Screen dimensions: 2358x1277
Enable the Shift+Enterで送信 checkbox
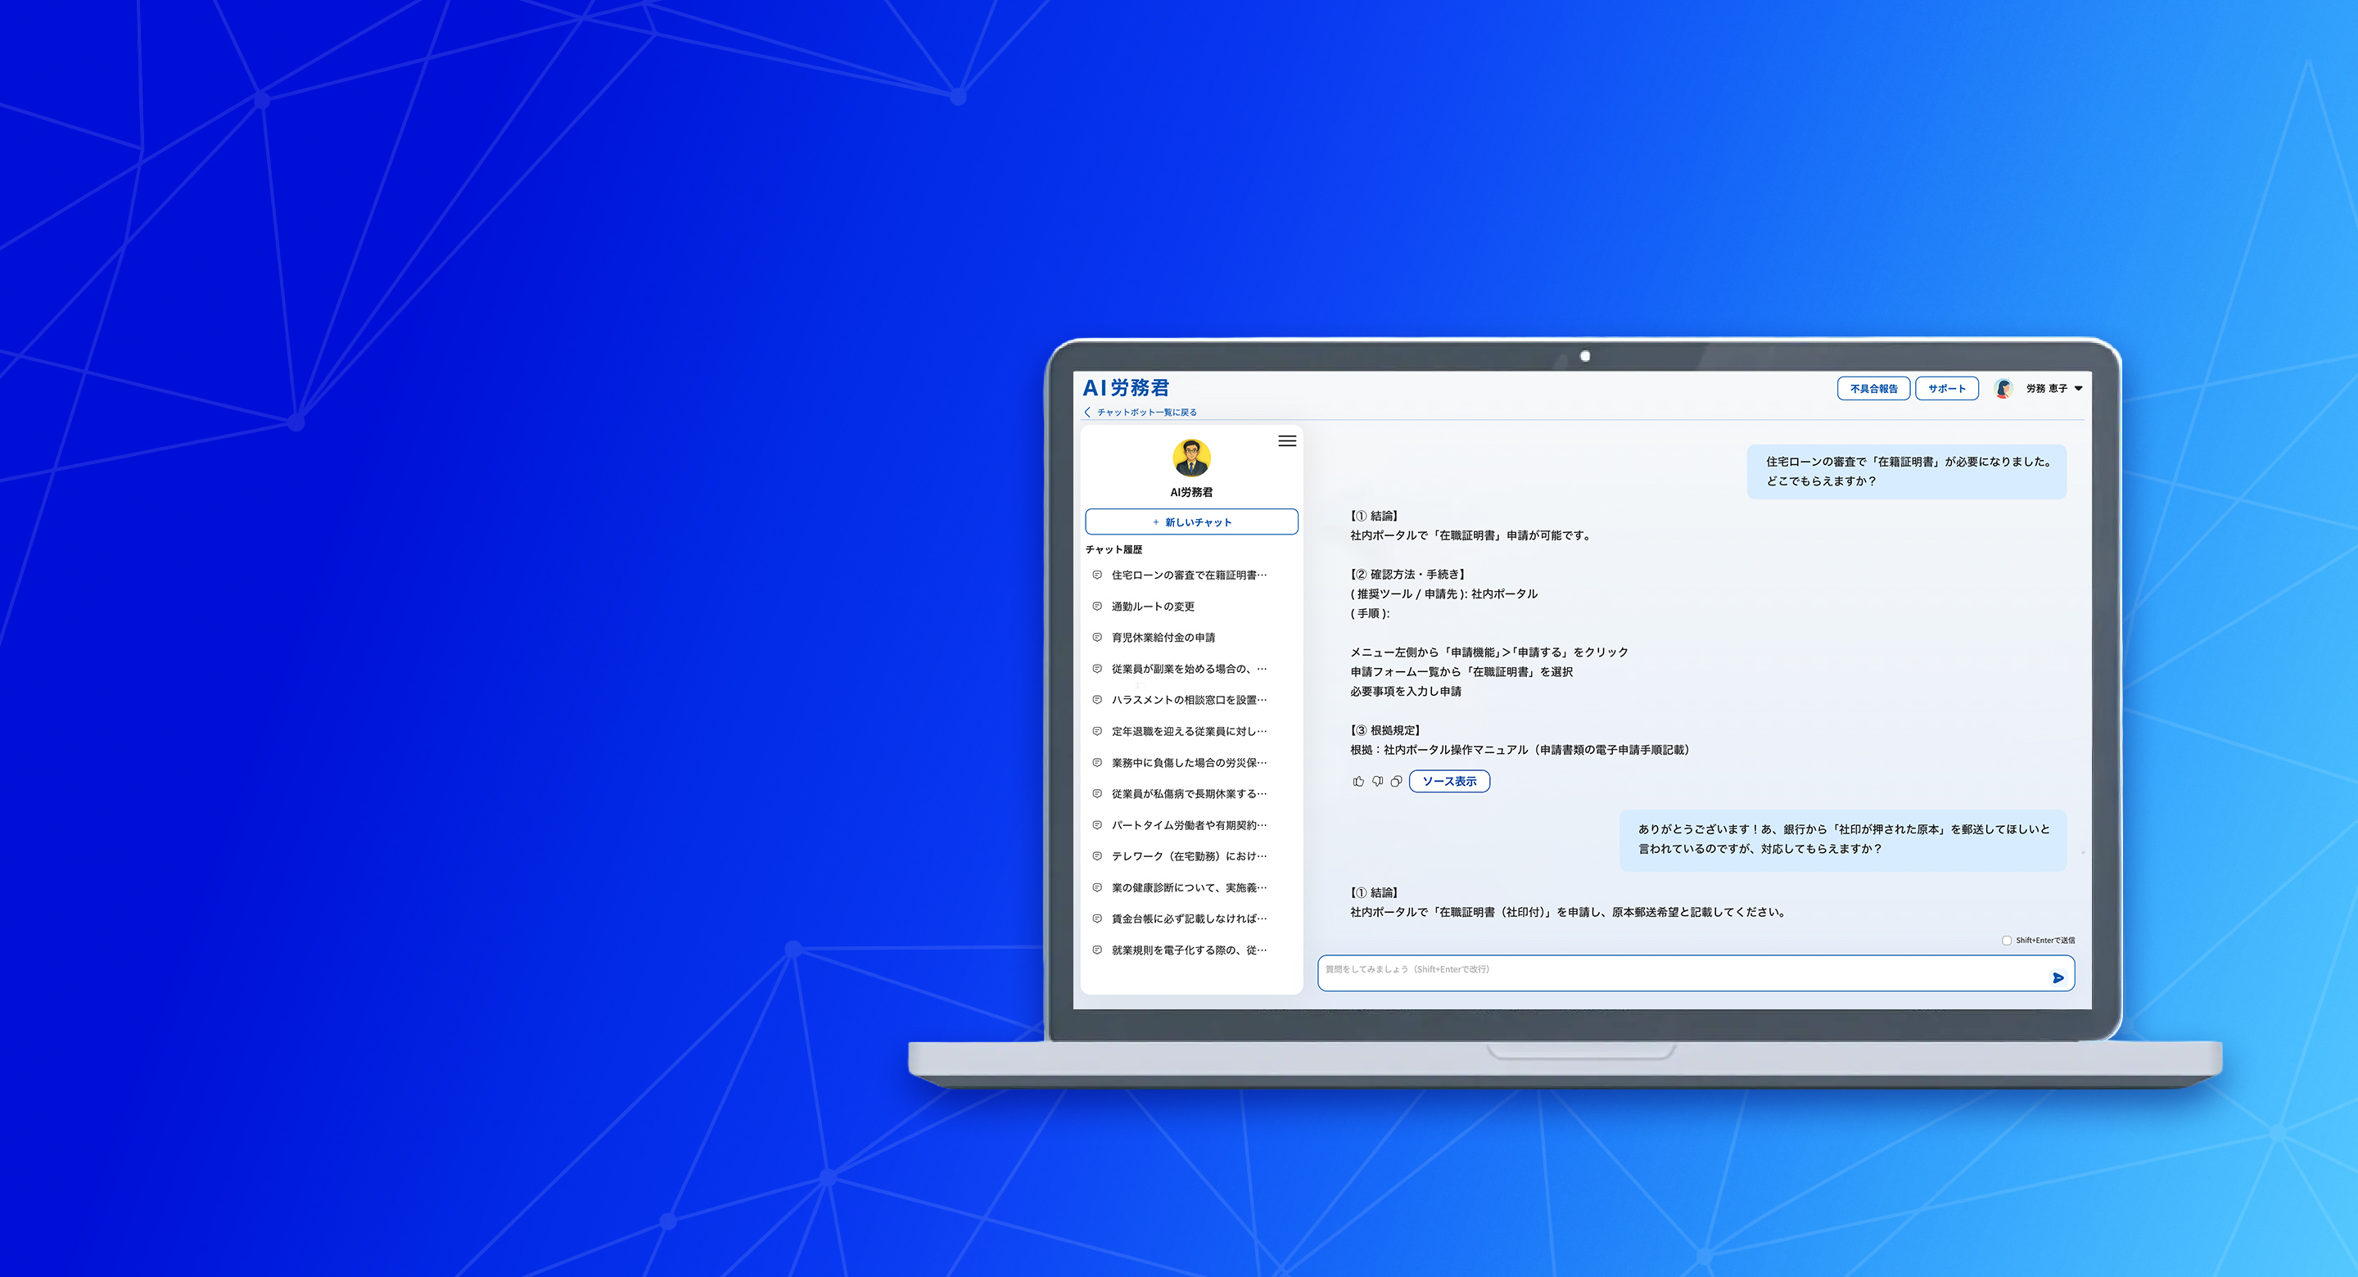2007,940
